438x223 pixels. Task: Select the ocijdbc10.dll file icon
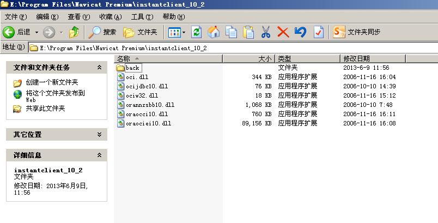pos(121,86)
